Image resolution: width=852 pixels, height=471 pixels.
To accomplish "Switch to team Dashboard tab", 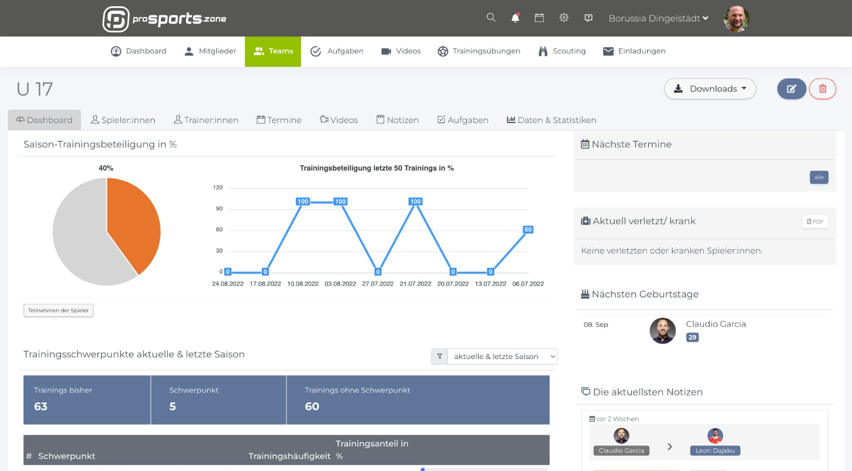I will click(x=44, y=120).
